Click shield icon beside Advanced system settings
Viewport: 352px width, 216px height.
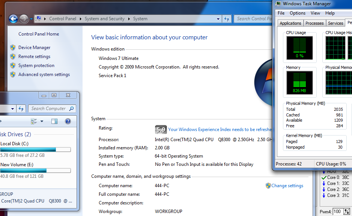13,74
